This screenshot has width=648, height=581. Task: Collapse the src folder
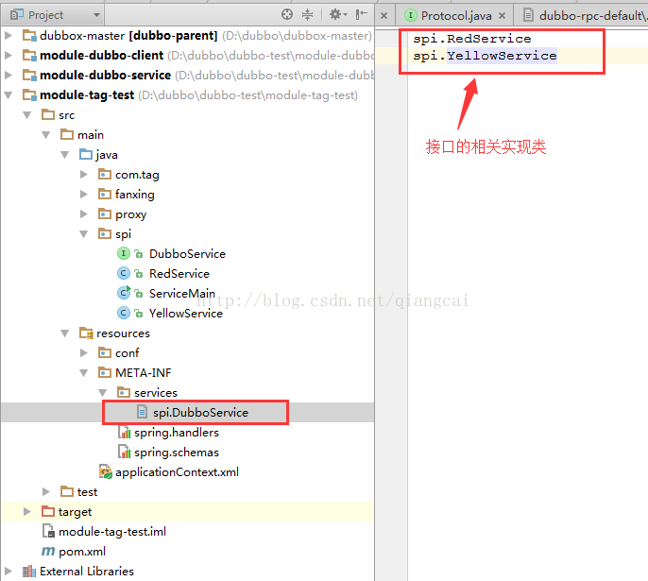[26, 115]
